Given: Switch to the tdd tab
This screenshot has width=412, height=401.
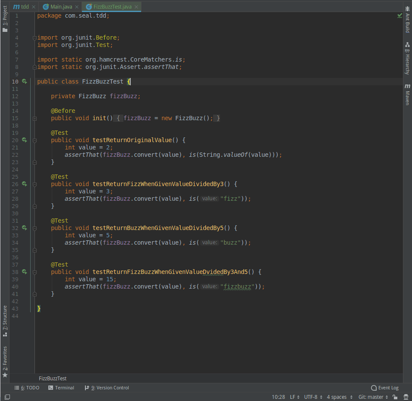Looking at the screenshot, I should coord(21,6).
